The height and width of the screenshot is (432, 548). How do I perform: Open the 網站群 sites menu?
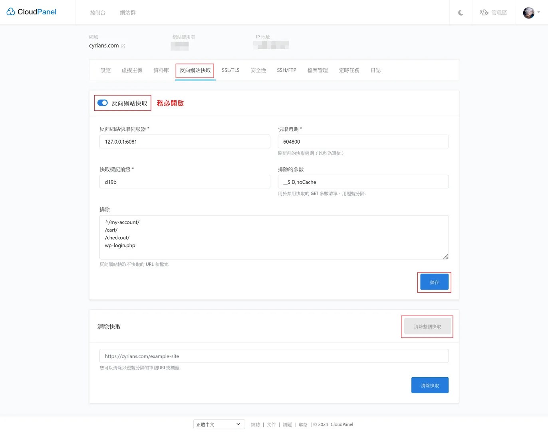point(128,13)
